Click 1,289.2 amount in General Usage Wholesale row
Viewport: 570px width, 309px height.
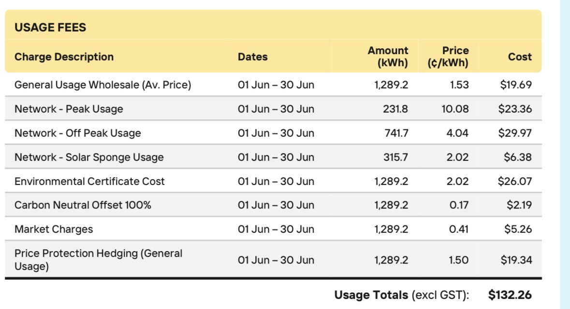[x=391, y=84]
